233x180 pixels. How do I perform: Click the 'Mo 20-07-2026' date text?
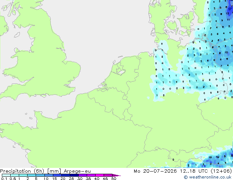155,171
